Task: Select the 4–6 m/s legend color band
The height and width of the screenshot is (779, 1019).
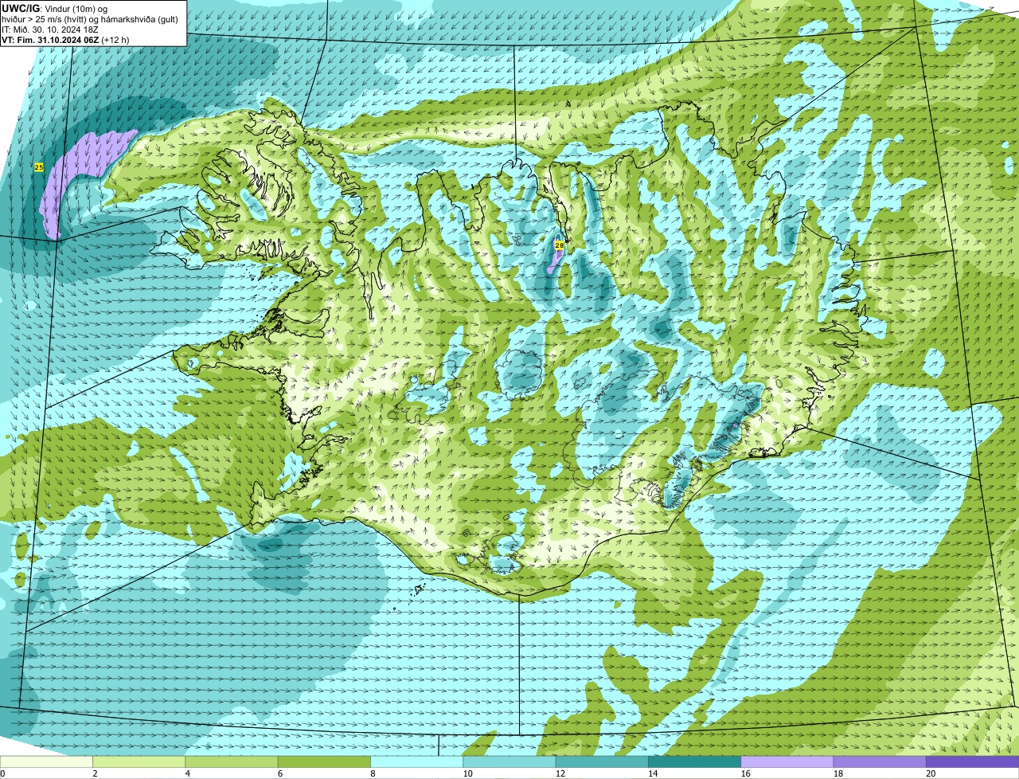Action: pos(232,761)
